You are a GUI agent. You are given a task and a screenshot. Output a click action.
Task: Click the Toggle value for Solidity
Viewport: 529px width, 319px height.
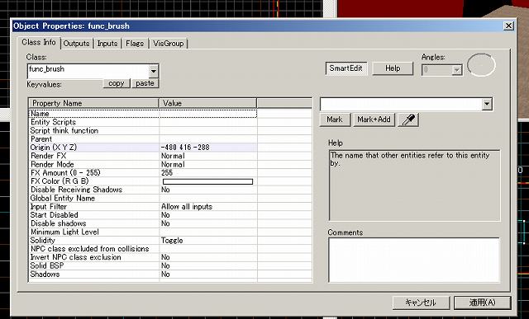(x=172, y=241)
